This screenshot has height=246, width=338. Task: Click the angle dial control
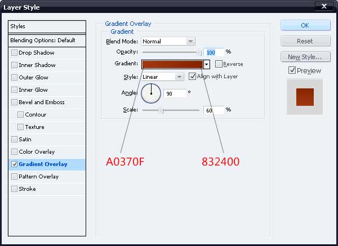point(151,93)
